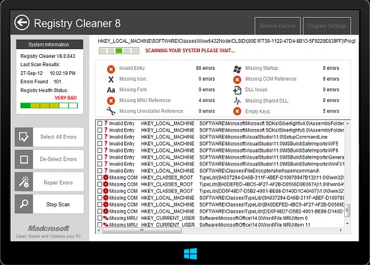Click the 'Registry Cleaner V8.0.043' version text
370x265 pixels.
point(48,56)
